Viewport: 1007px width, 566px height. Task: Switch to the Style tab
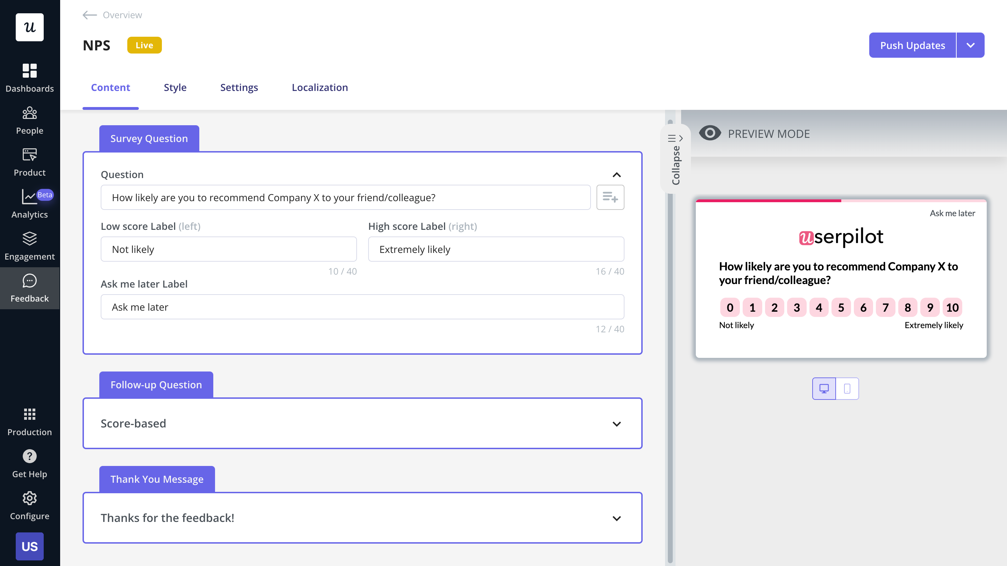[x=175, y=87]
